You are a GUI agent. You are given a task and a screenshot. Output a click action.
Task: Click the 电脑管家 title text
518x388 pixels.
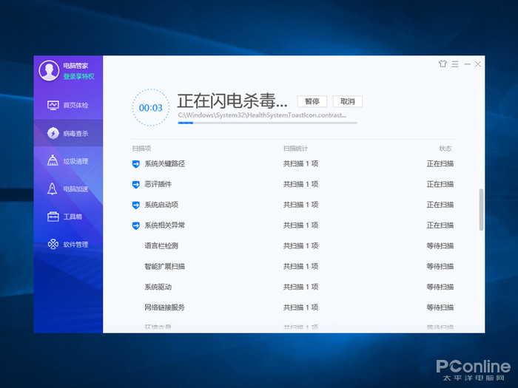(75, 66)
